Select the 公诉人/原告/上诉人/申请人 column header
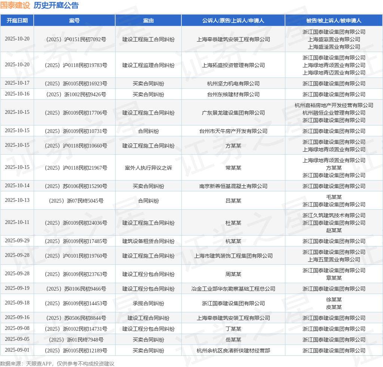383x367 pixels. pos(233,21)
